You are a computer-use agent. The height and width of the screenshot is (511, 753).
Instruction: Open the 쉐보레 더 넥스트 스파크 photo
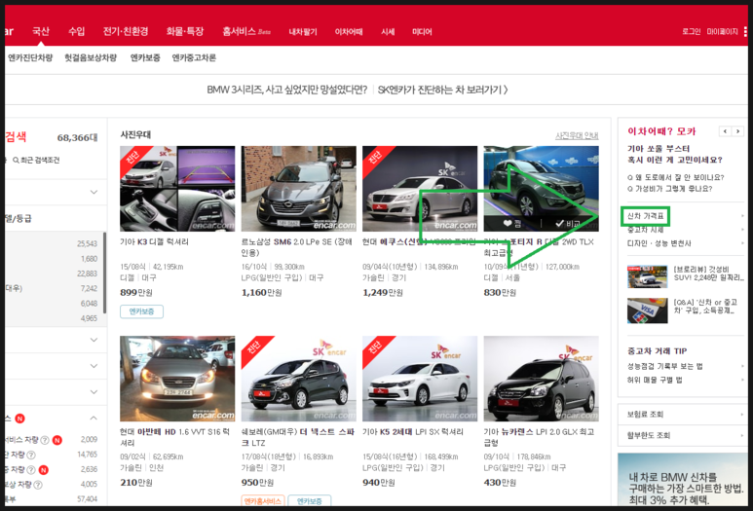(299, 379)
